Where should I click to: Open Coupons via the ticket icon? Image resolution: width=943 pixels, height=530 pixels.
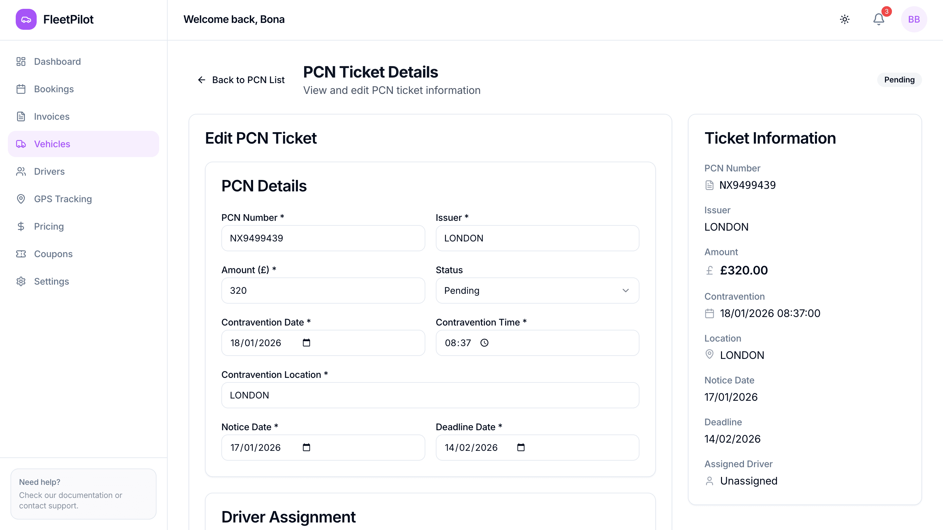coord(21,254)
